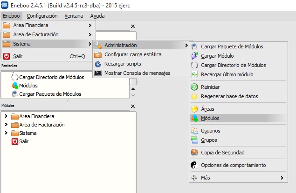296x193 pixels.
Task: Open the Eneboo menu
Action: (12, 16)
